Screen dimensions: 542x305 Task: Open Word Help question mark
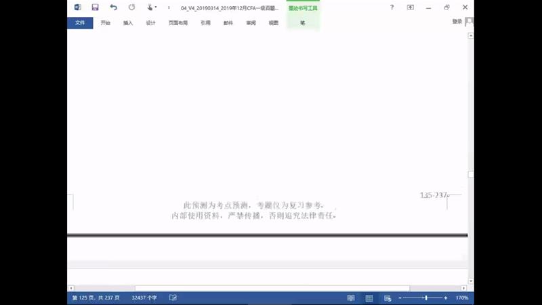pos(392,7)
